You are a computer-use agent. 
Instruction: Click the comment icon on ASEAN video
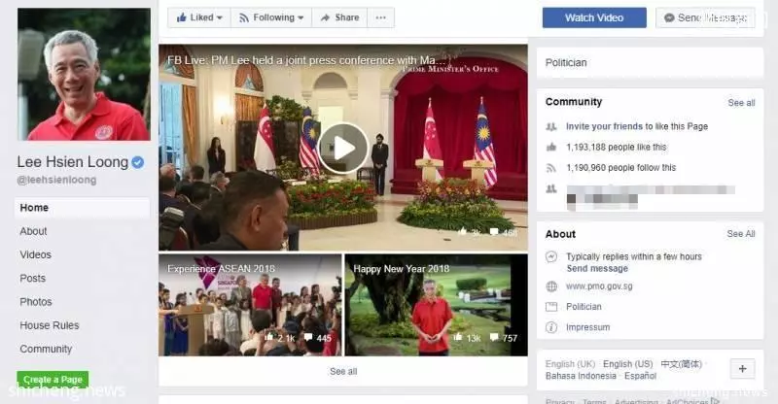(307, 337)
